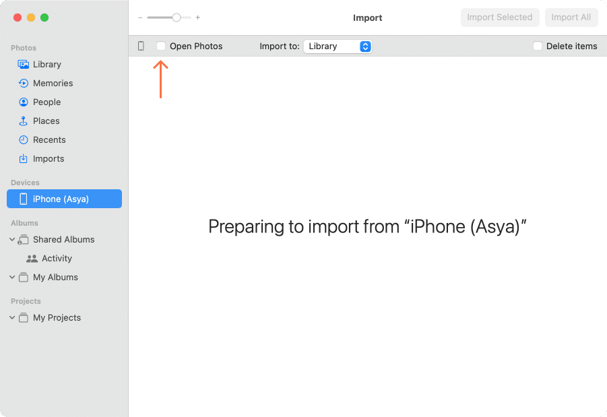Select Memories in the sidebar
This screenshot has width=607, height=417.
54,83
